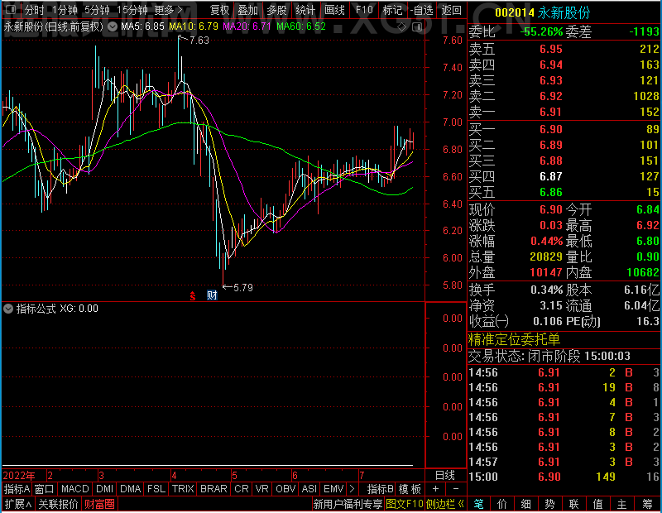Viewport: 662px width, 513px height.
Task: Click the diamond icon above the price chart
Action: pos(402,27)
